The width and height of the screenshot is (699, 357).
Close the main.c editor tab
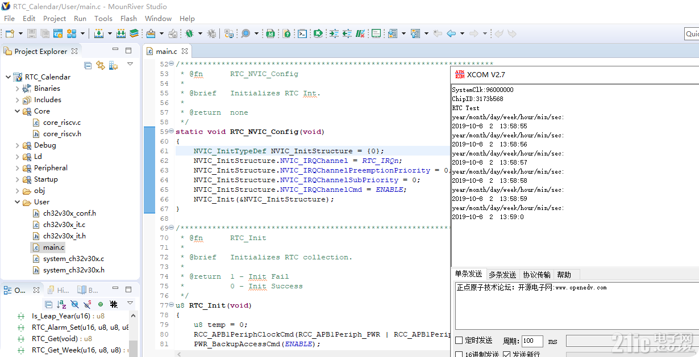(x=185, y=51)
